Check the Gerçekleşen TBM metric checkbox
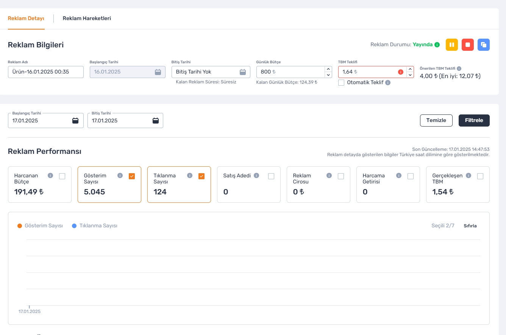Screen dimensions: 506x335 pyautogui.click(x=480, y=176)
